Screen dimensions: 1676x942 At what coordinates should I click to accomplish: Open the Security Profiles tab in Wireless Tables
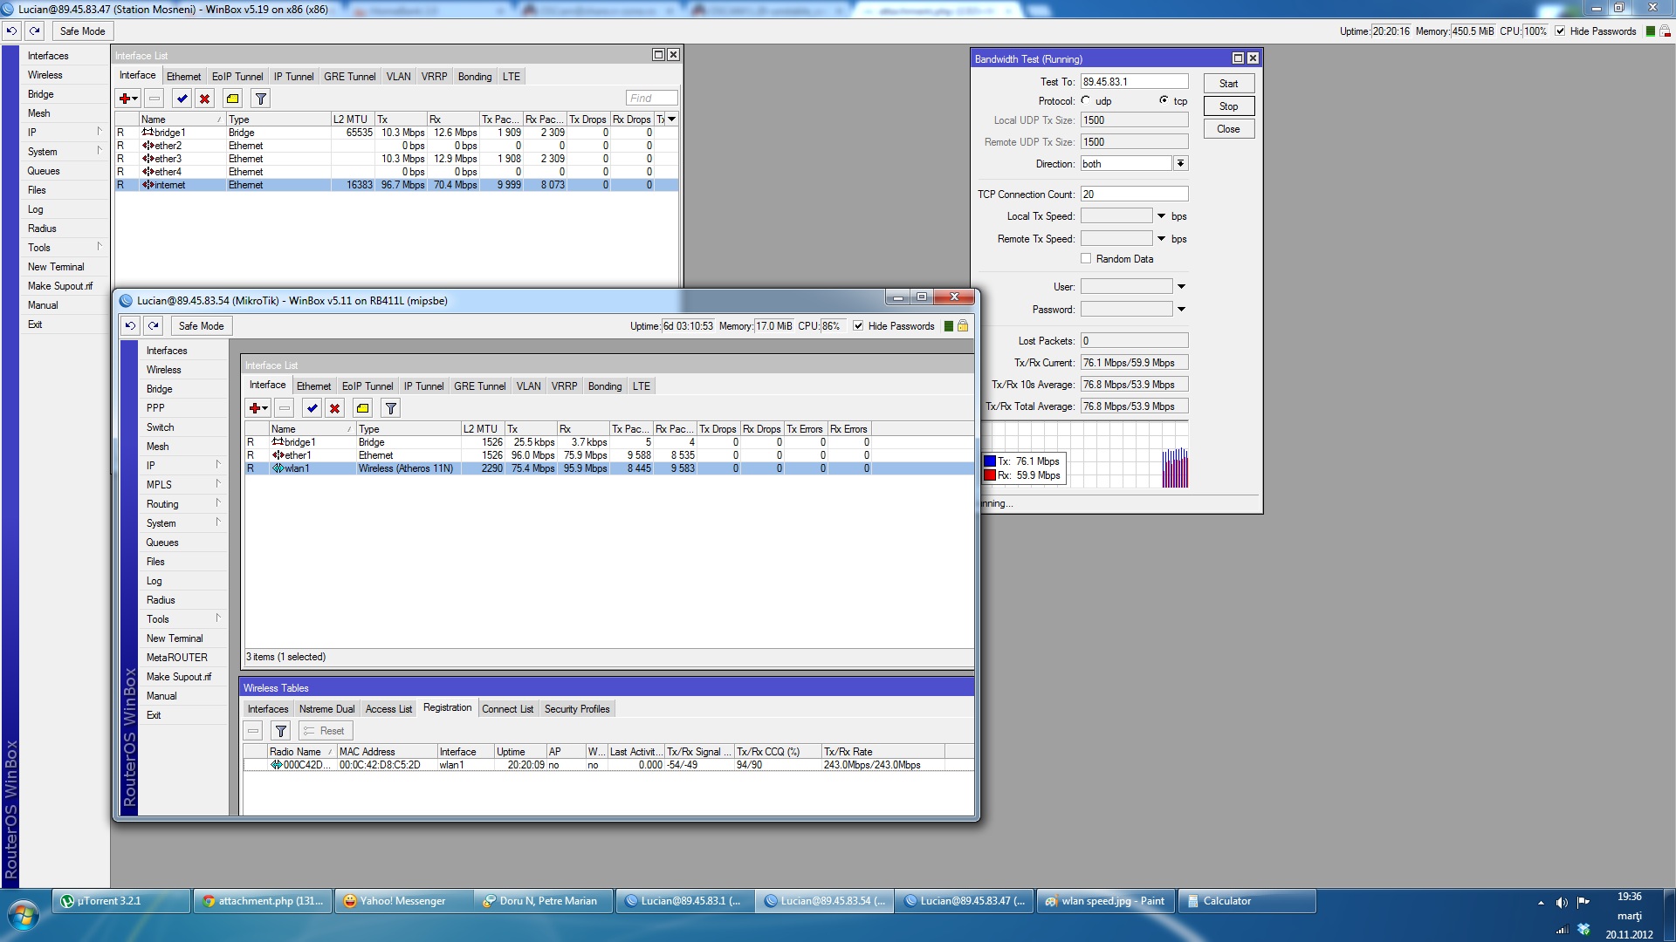pos(577,709)
